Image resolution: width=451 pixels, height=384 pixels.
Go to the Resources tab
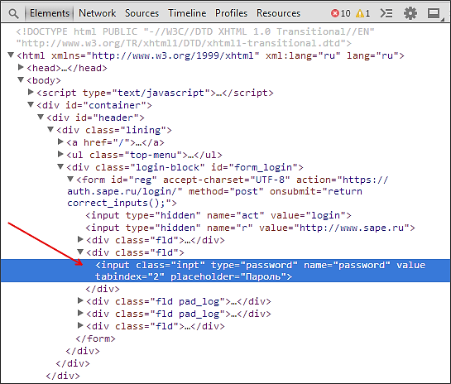(278, 13)
